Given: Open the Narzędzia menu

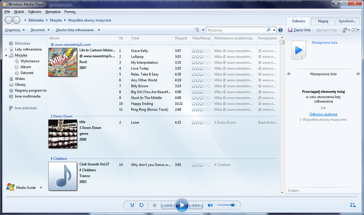Looking at the screenshot, I should (53, 12).
